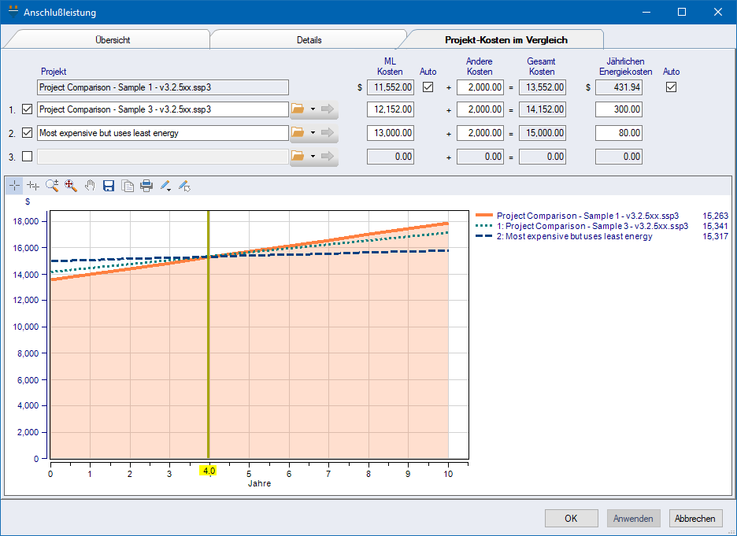Click the Abbrechen button
The width and height of the screenshot is (737, 536).
tap(695, 519)
